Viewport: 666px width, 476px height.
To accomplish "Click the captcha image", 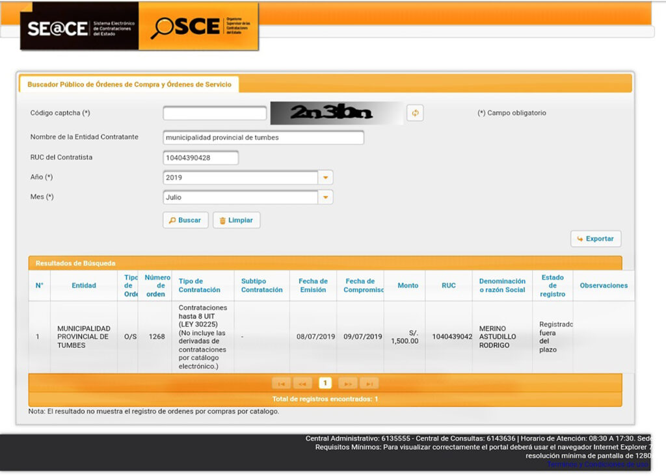I will 336,113.
